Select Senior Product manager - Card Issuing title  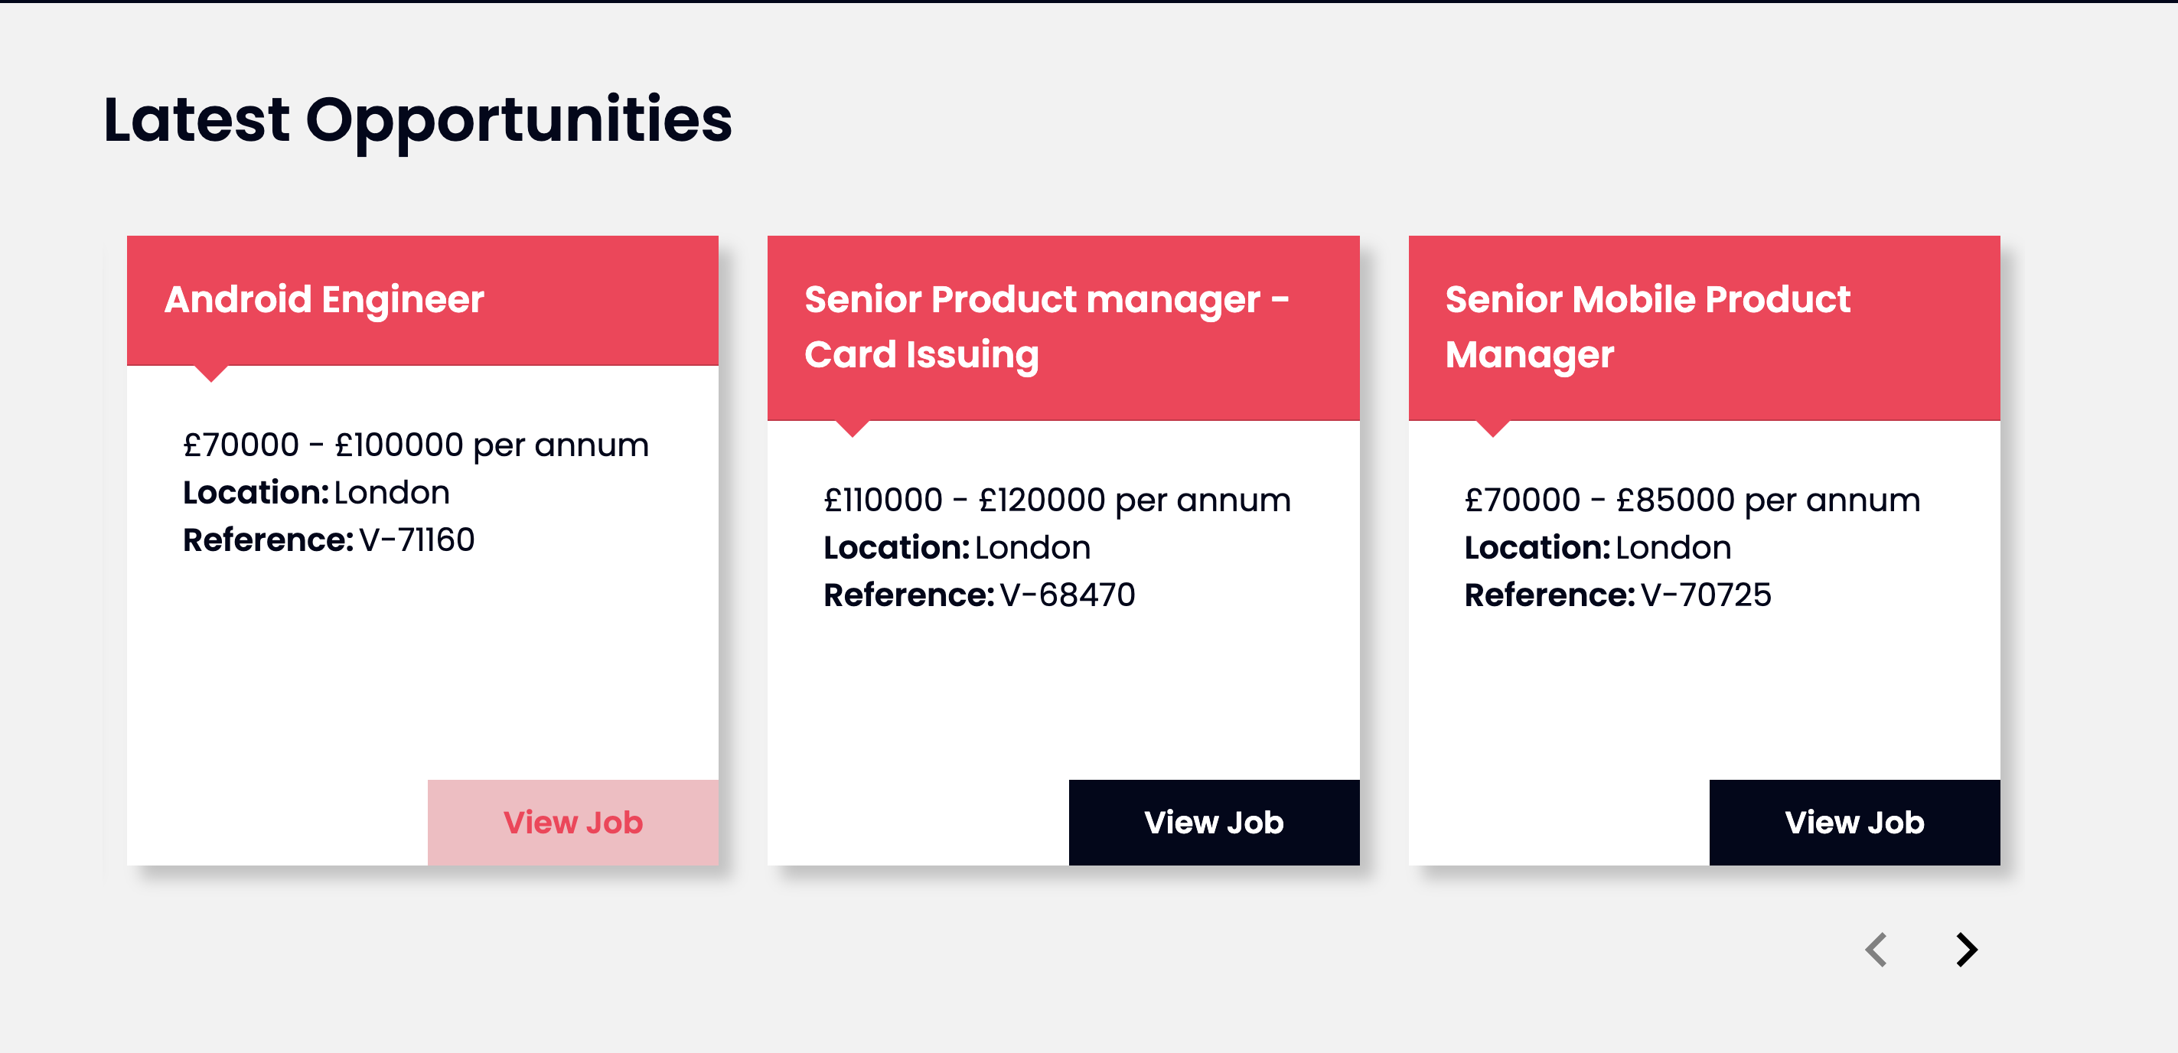click(1047, 328)
